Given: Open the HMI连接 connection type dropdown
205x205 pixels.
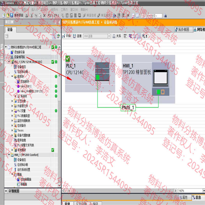Looking at the screenshot, I should coord(109,36).
